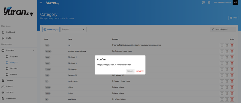The image size is (241, 103).
Task: Click the trash icon for AKADEMIK row
Action: coord(232,99)
